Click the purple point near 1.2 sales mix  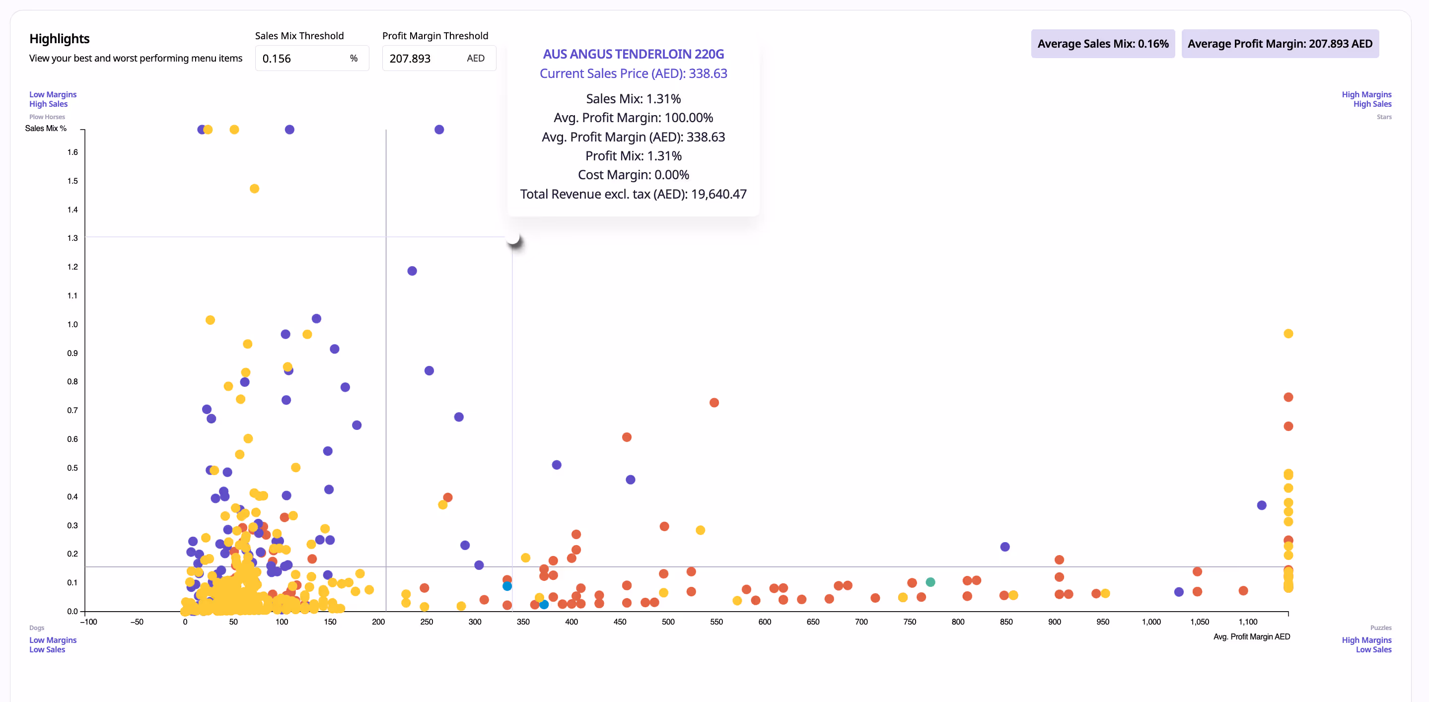[412, 271]
